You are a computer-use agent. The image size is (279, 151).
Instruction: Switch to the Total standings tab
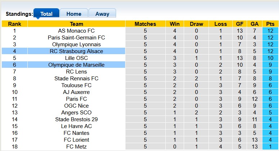pyautogui.click(x=46, y=14)
